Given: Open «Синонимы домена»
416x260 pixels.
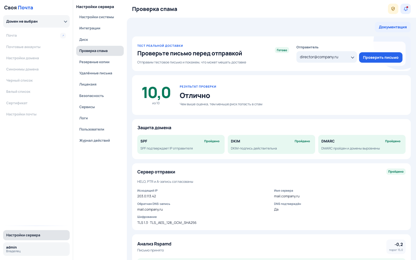Looking at the screenshot, I should click(x=36, y=69).
